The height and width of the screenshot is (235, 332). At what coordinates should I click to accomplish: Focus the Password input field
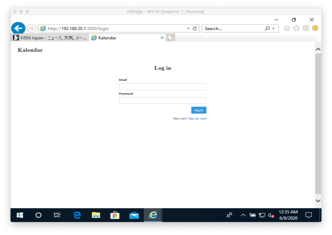pos(163,101)
